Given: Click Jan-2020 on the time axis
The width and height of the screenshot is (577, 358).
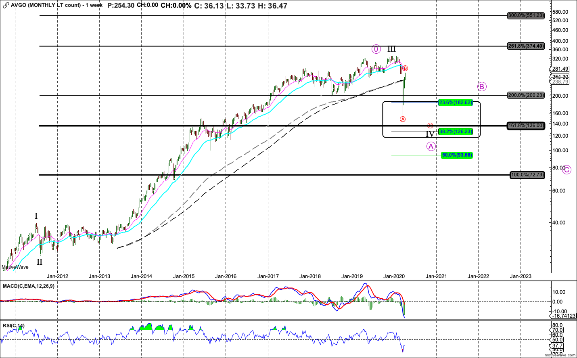Looking at the screenshot, I should pos(394,276).
